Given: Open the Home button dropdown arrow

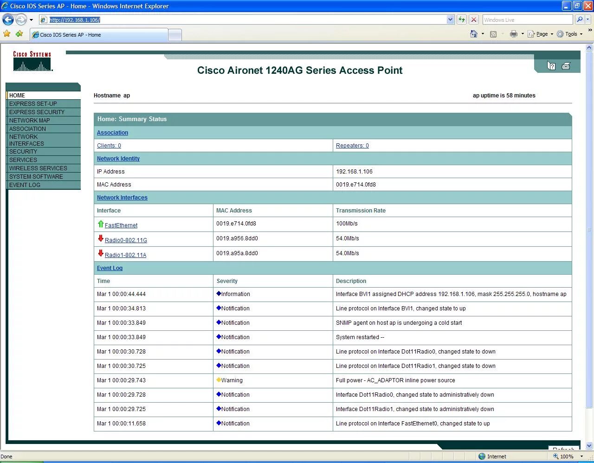Looking at the screenshot, I should (x=483, y=34).
